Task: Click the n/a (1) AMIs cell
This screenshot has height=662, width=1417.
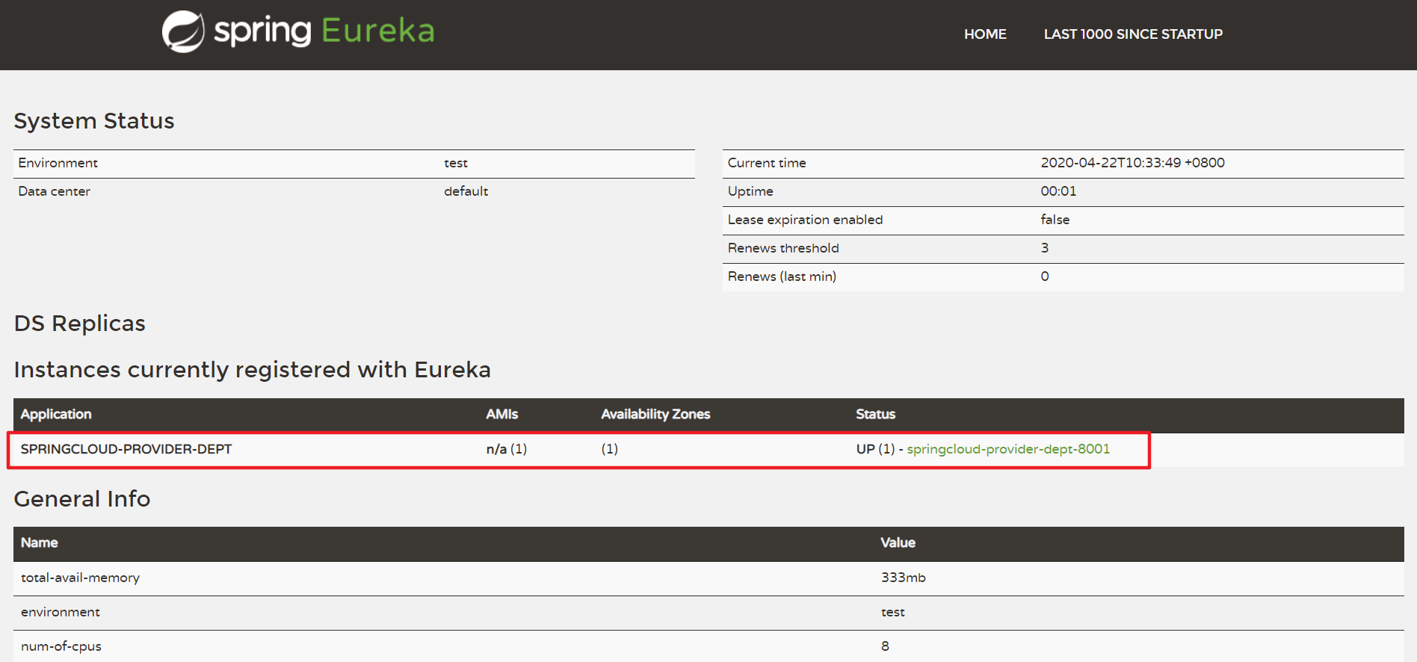Action: 507,449
